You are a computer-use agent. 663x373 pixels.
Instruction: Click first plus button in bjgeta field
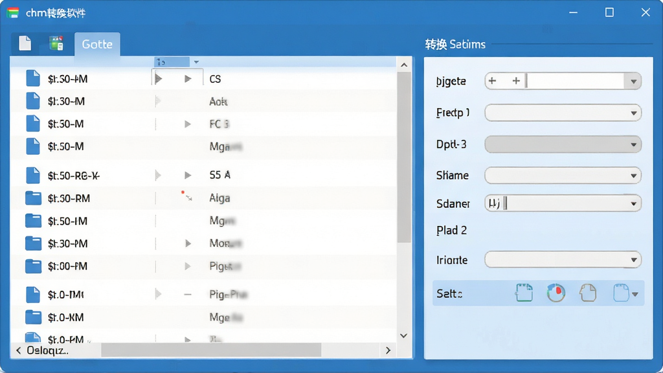(x=492, y=81)
